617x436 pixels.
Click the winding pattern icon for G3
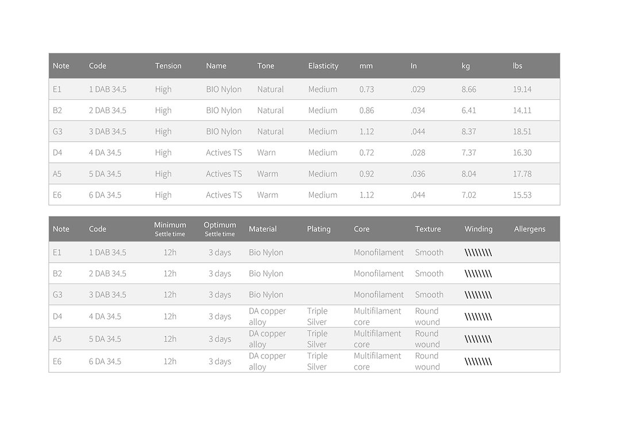478,295
